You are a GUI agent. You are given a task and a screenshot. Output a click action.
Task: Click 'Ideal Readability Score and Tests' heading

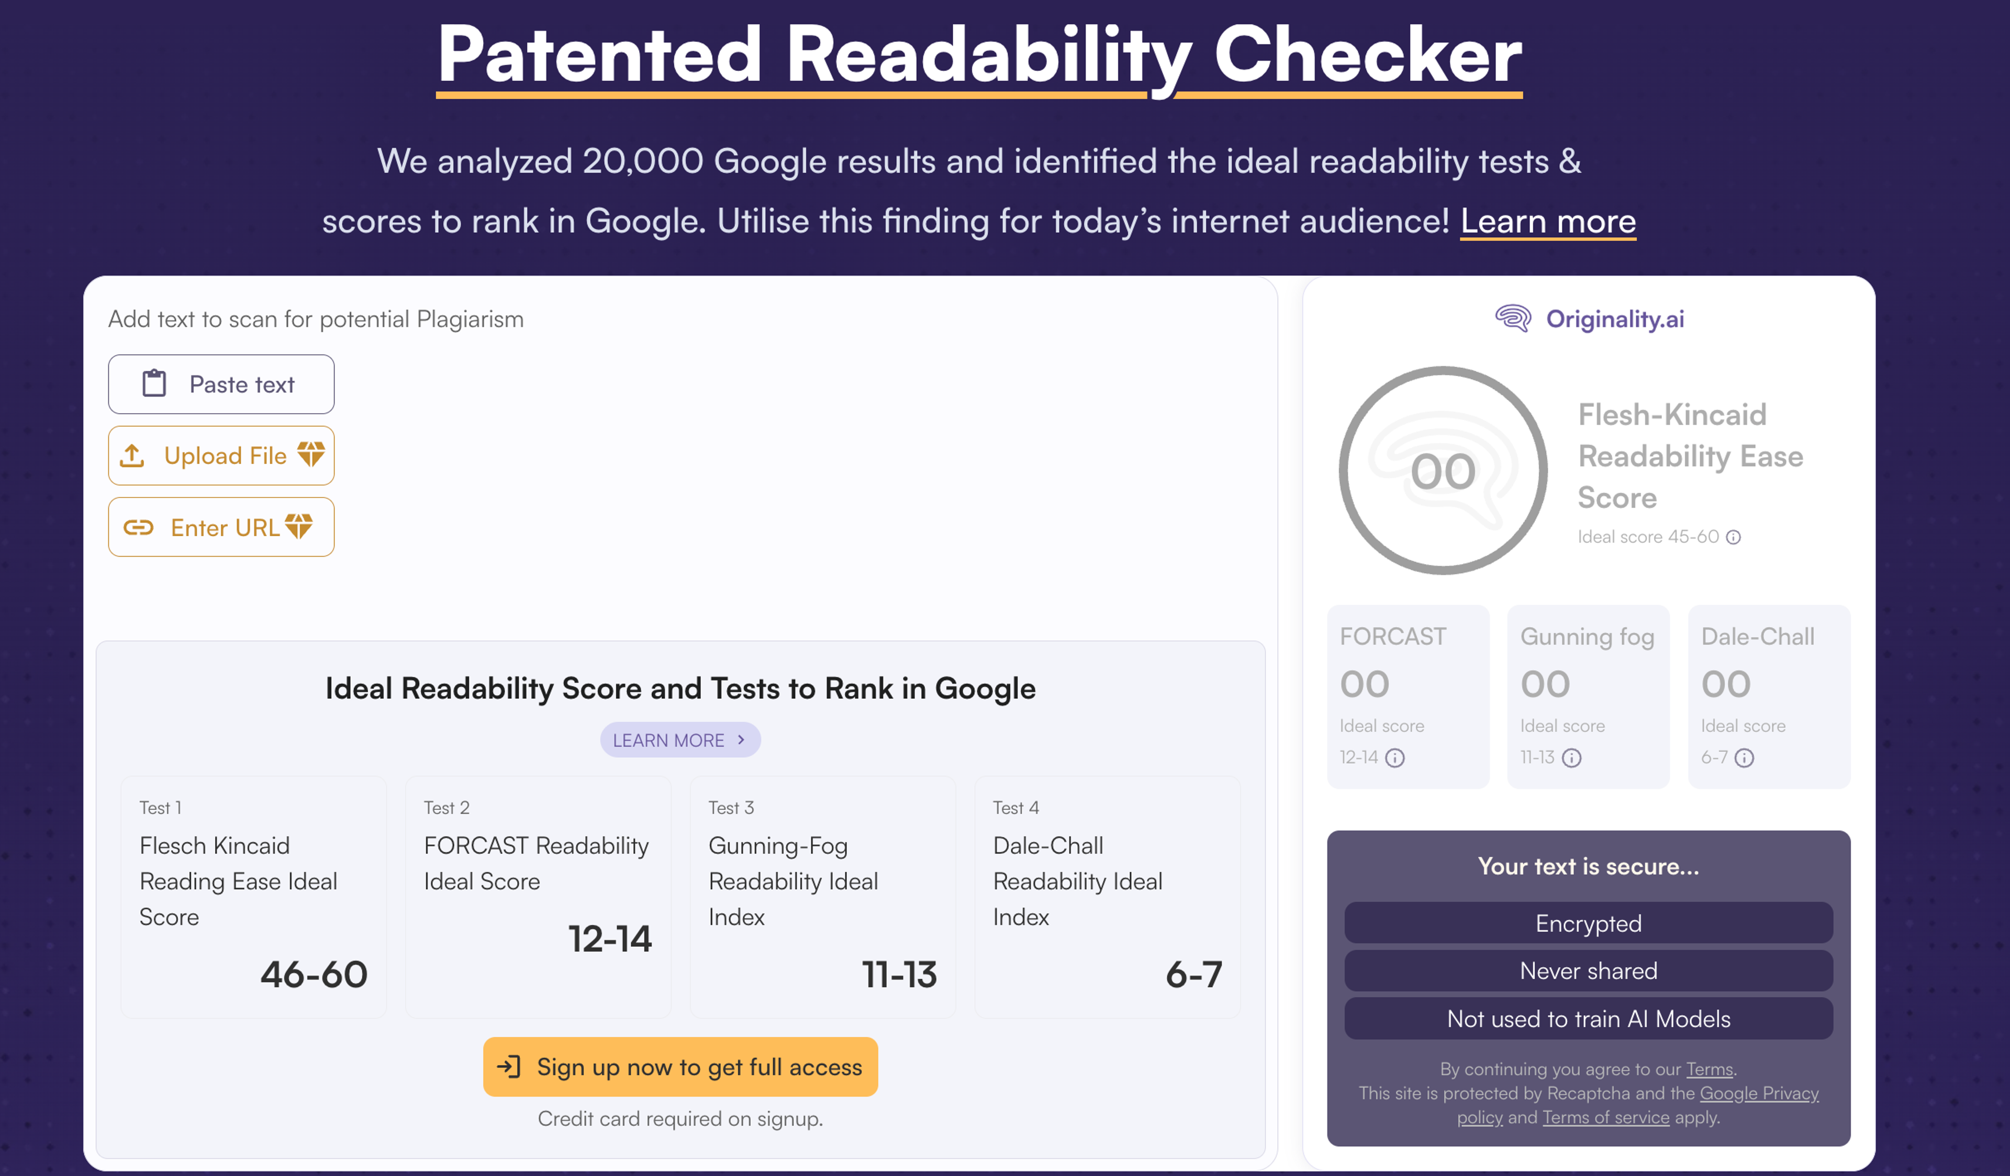tap(680, 688)
